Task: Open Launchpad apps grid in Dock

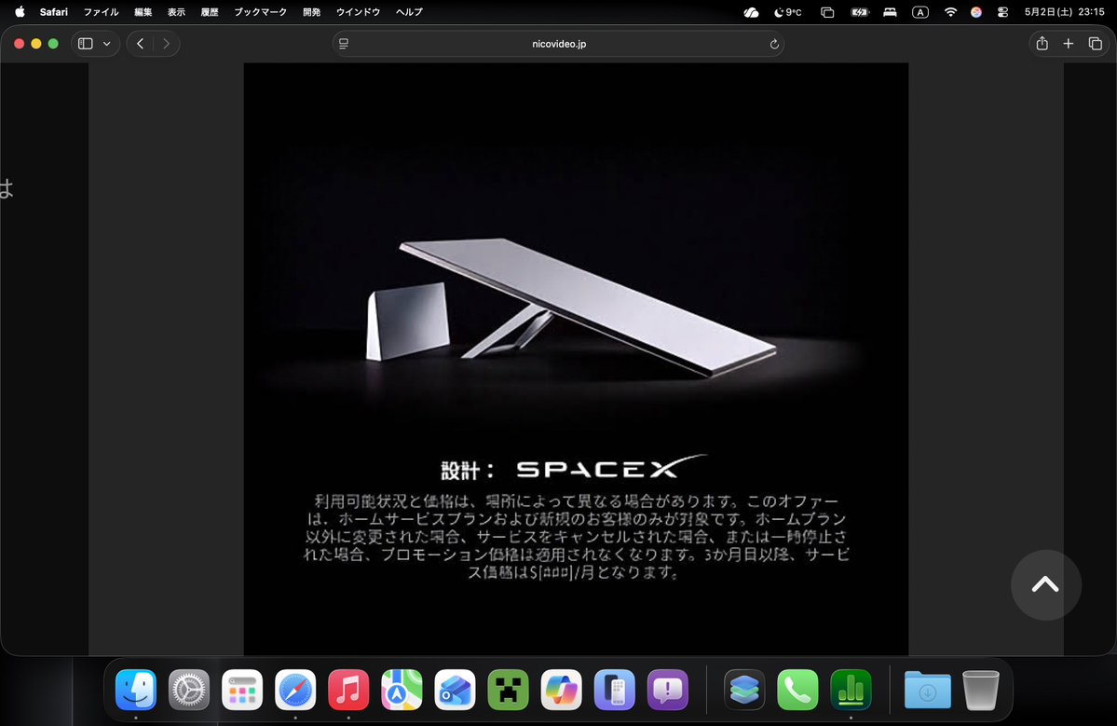Action: point(242,690)
